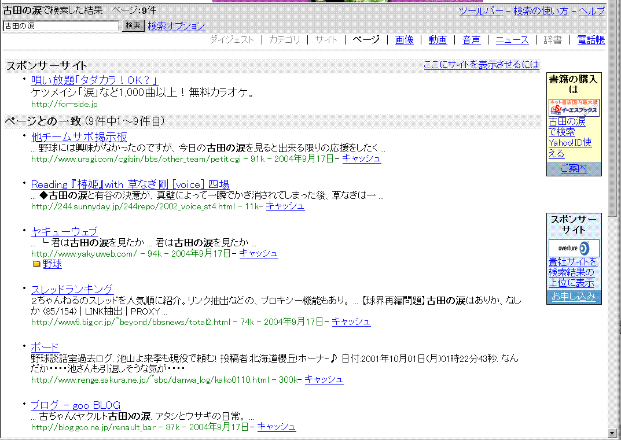Click the Yahoo!ID使える link

[x=570, y=148]
